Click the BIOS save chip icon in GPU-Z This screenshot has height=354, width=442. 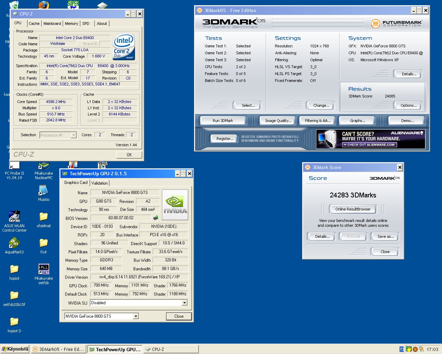coord(156,218)
